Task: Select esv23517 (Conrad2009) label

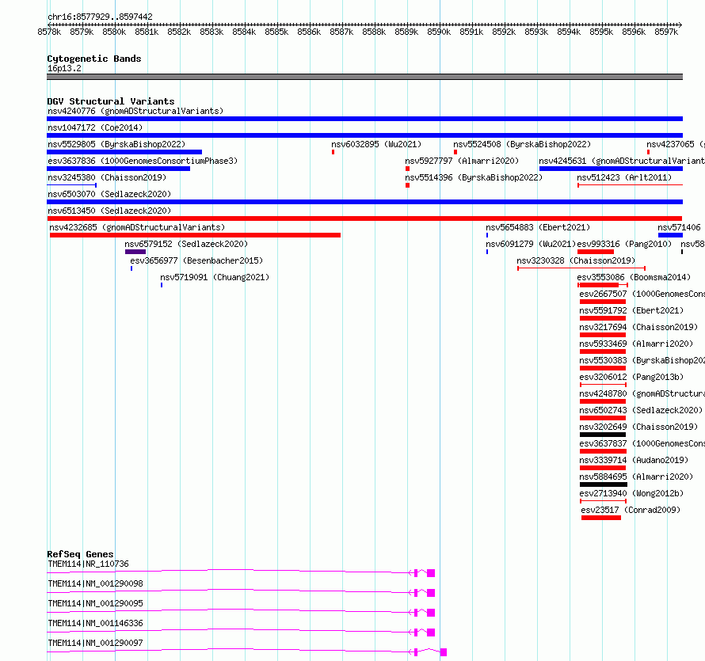Action: pyautogui.click(x=631, y=510)
